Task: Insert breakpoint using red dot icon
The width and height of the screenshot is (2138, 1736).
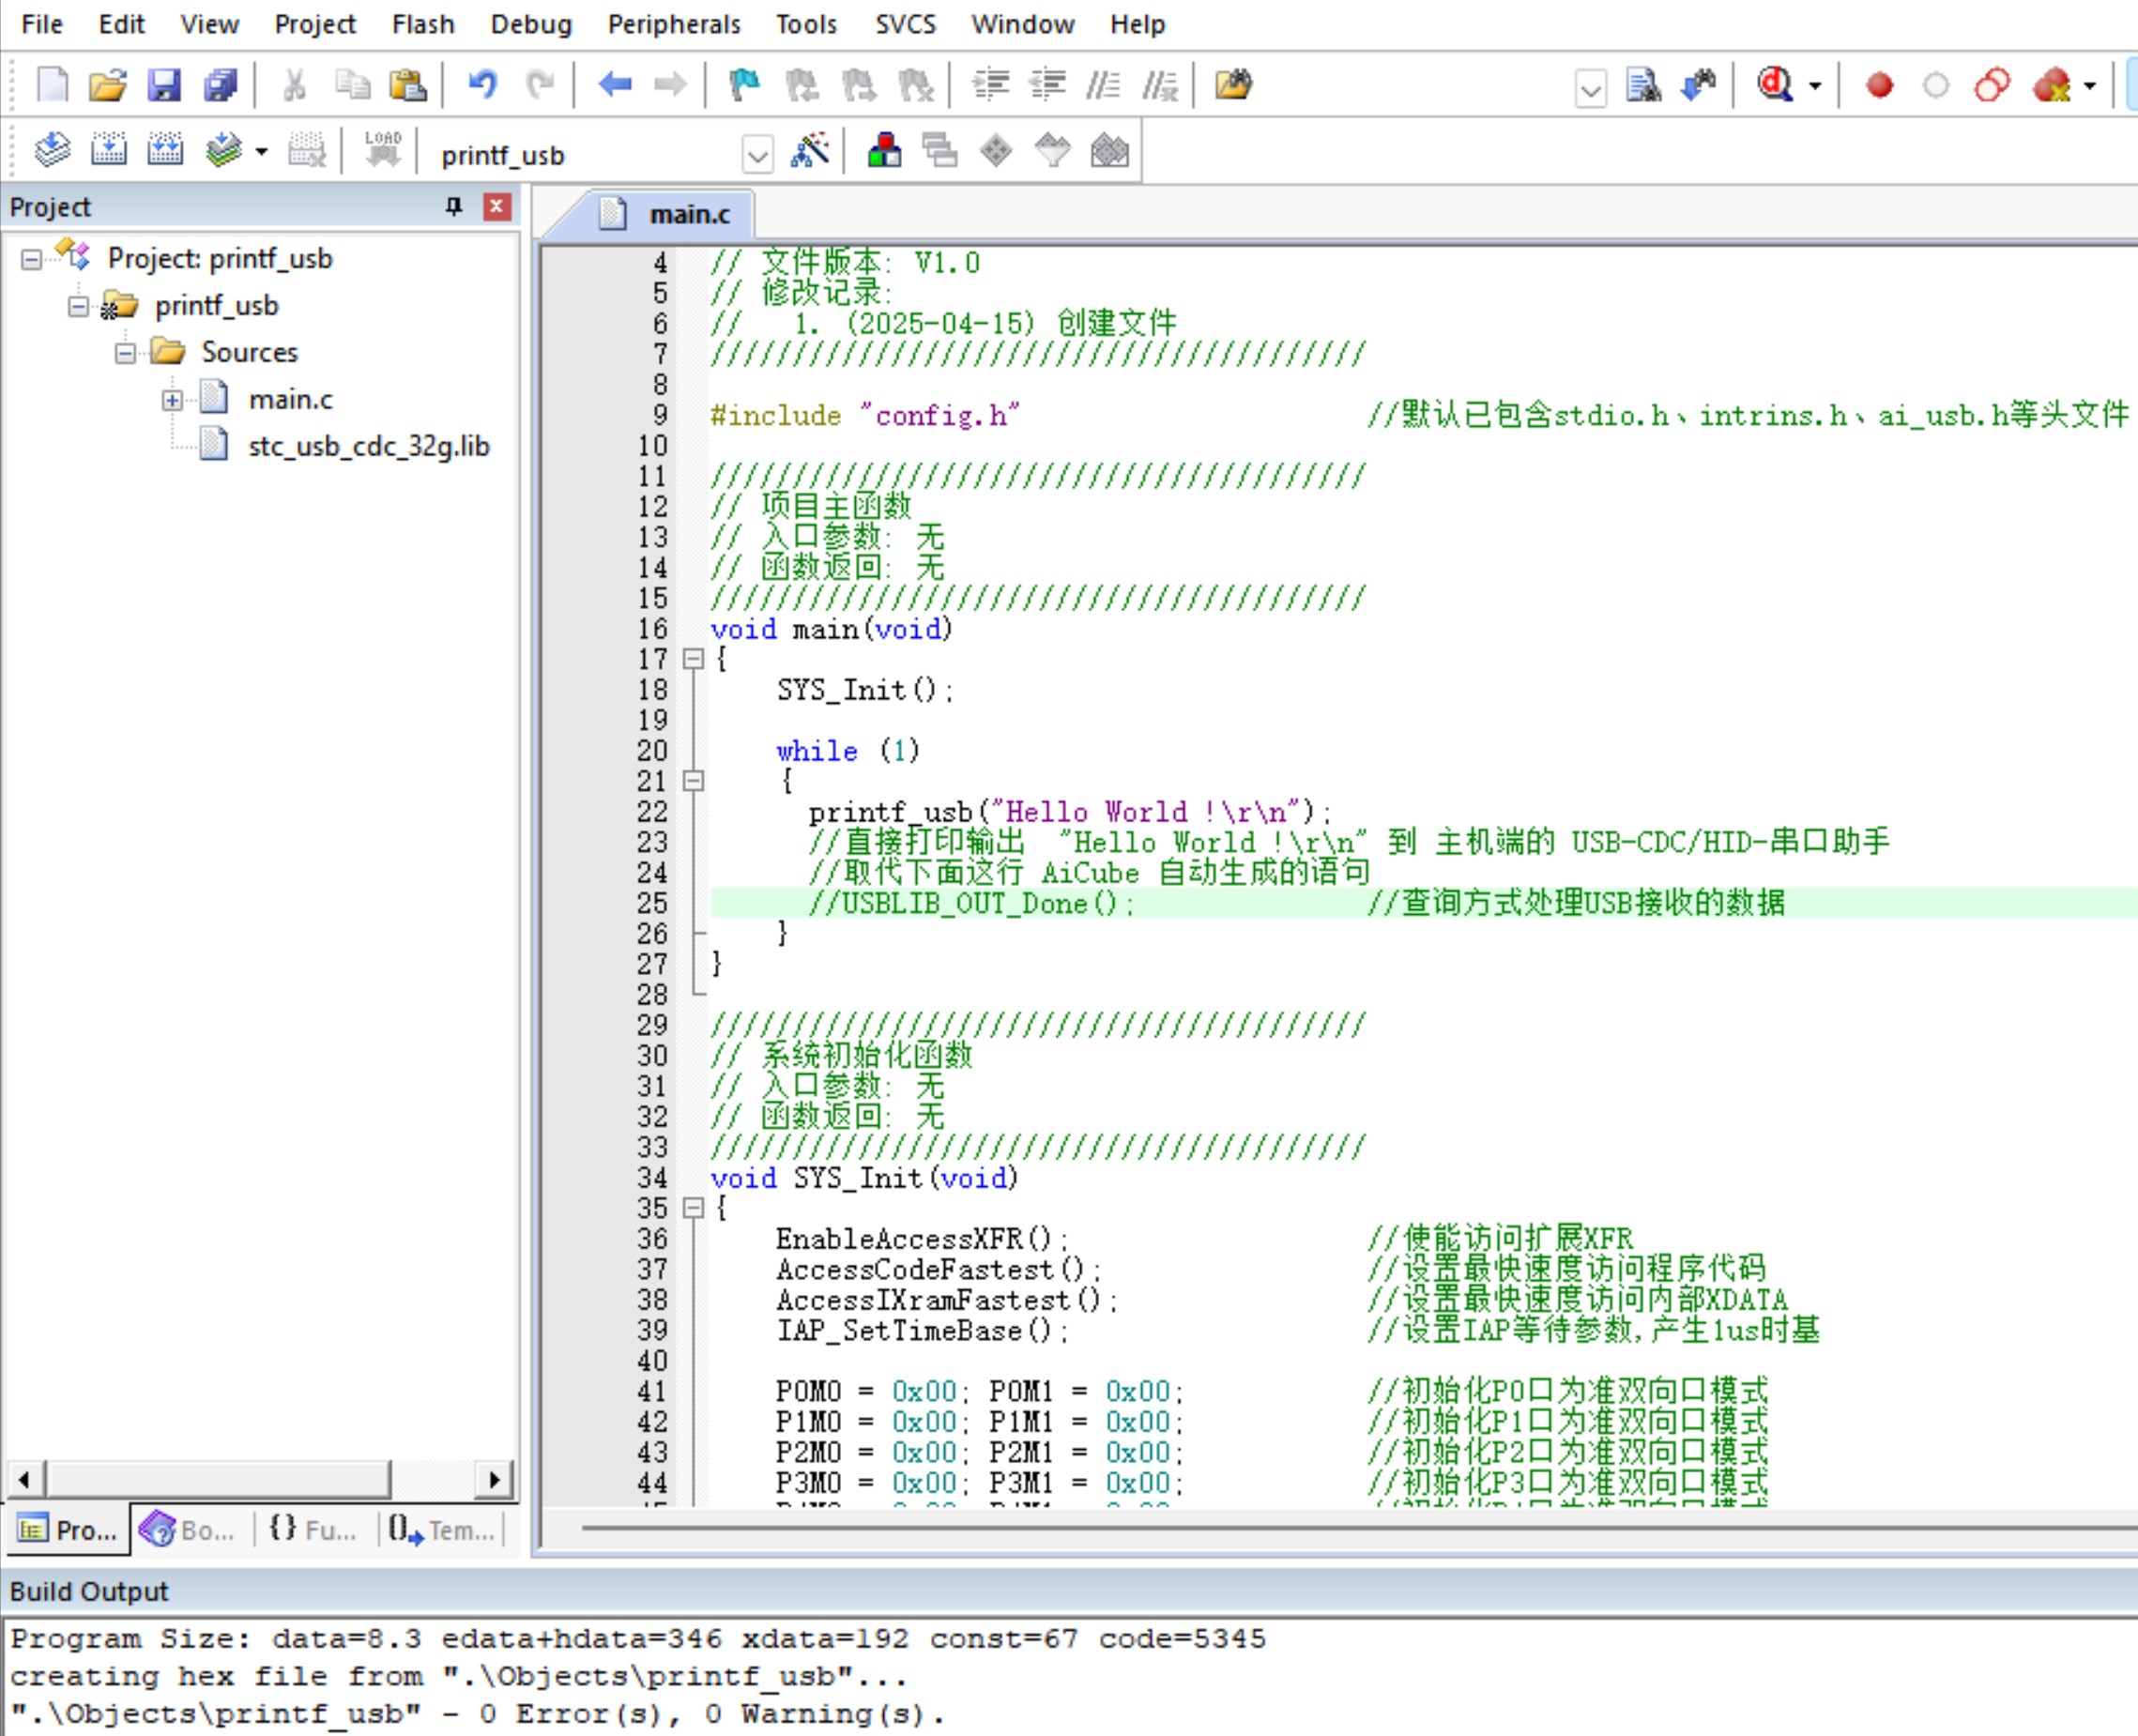Action: pyautogui.click(x=1879, y=85)
